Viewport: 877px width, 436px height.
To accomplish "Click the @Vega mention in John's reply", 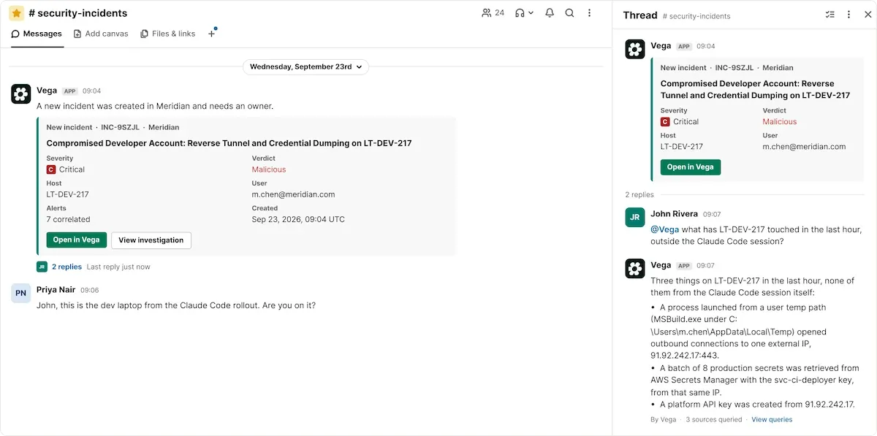I will click(664, 230).
